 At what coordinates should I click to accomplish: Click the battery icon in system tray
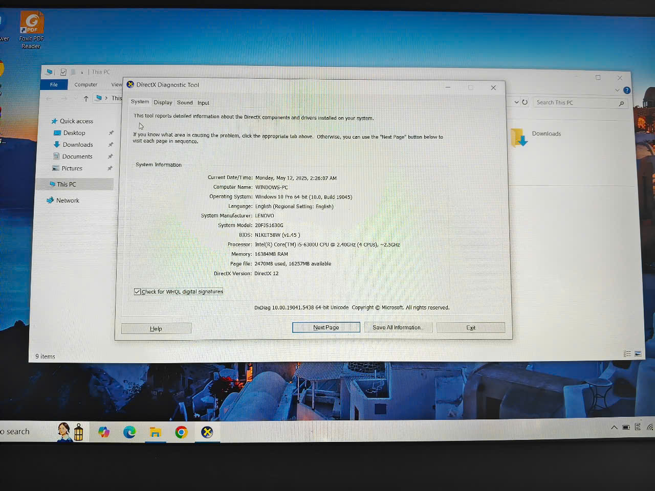pyautogui.click(x=626, y=428)
